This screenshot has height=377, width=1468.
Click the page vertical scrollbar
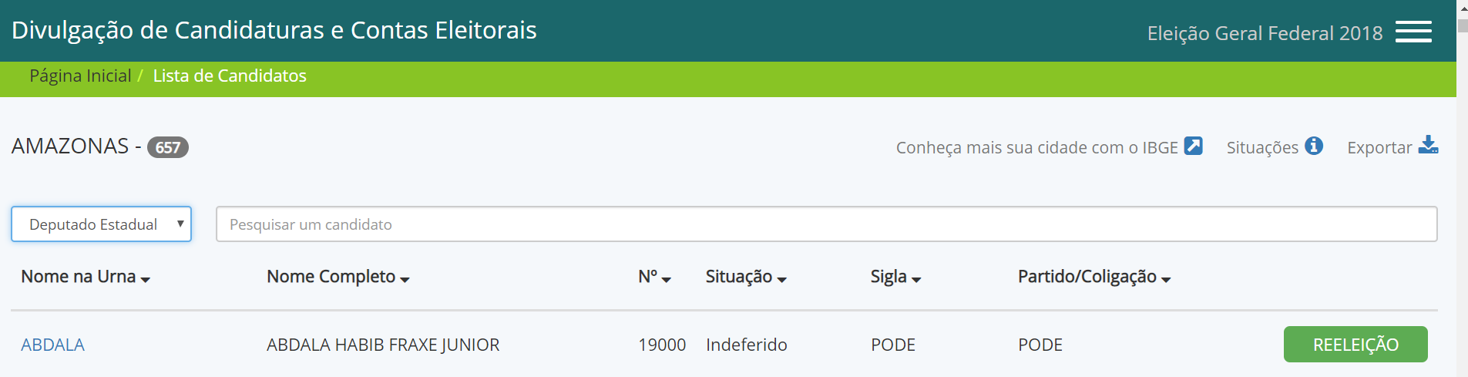click(1462, 188)
